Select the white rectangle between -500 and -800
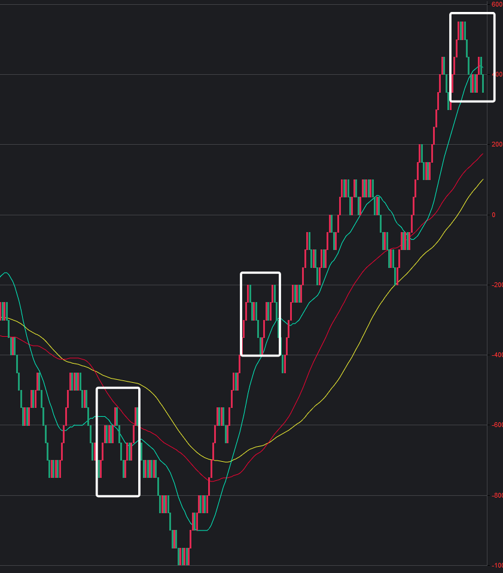The height and width of the screenshot is (573, 503). point(118,388)
